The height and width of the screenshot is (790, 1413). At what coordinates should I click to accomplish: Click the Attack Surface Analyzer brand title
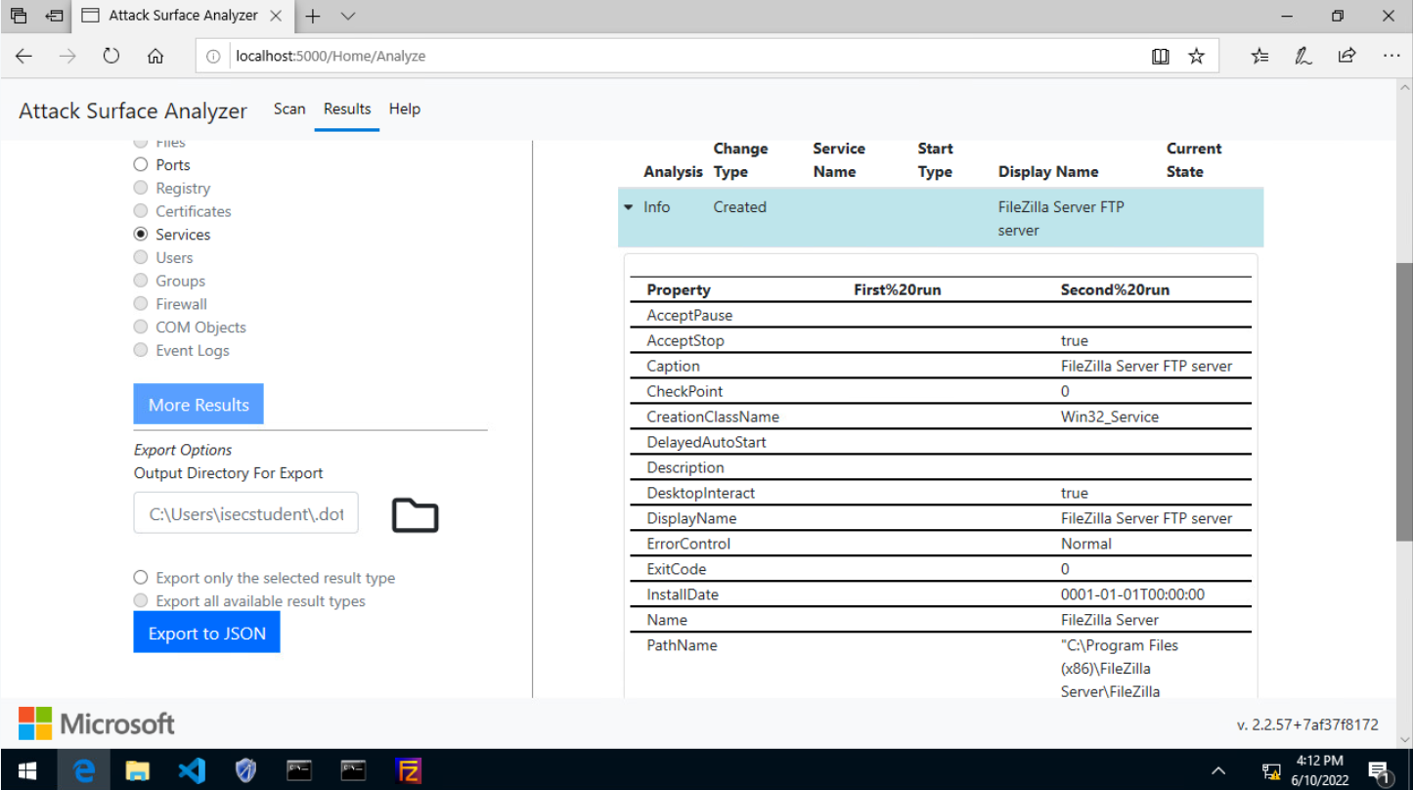click(x=133, y=110)
